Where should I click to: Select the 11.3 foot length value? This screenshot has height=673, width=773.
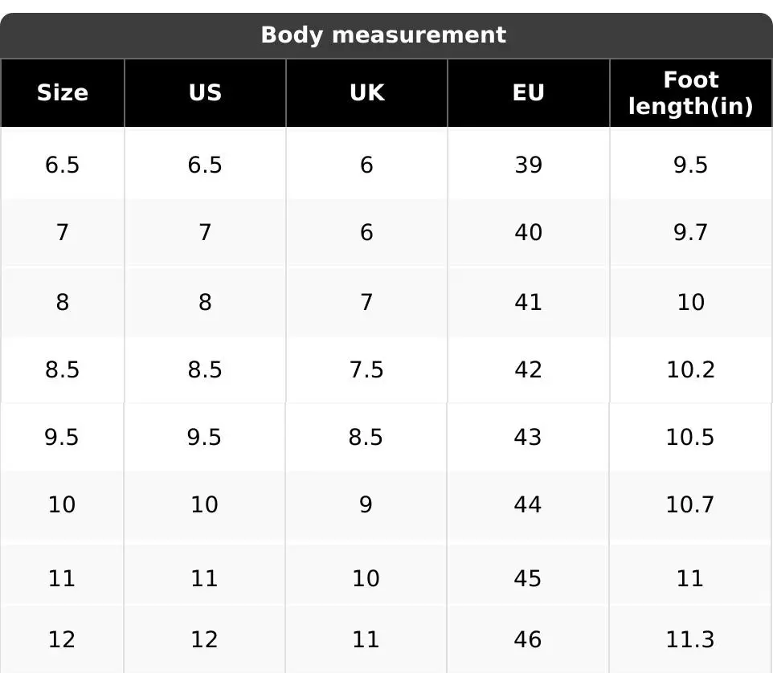point(690,640)
